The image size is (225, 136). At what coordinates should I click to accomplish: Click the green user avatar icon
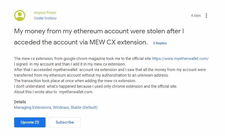click(x=20, y=16)
